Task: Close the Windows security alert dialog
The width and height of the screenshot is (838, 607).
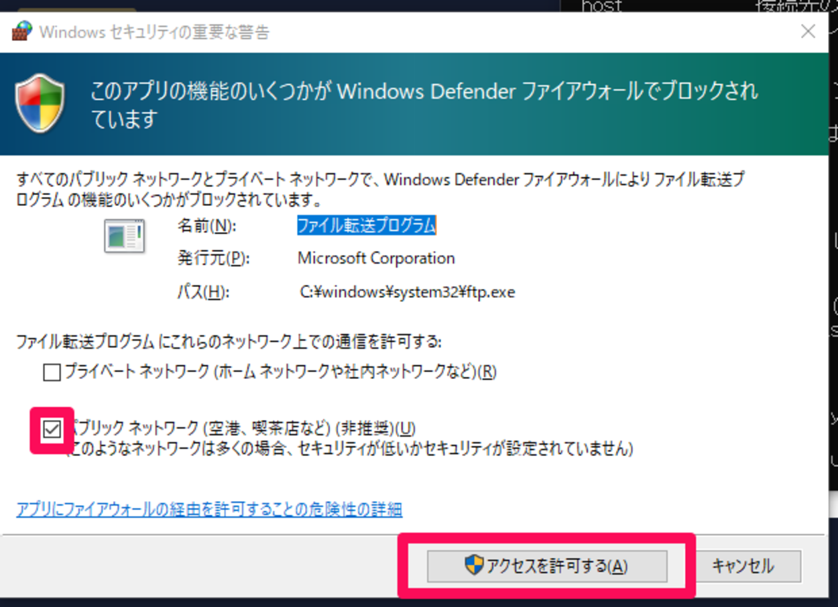Action: 808,31
